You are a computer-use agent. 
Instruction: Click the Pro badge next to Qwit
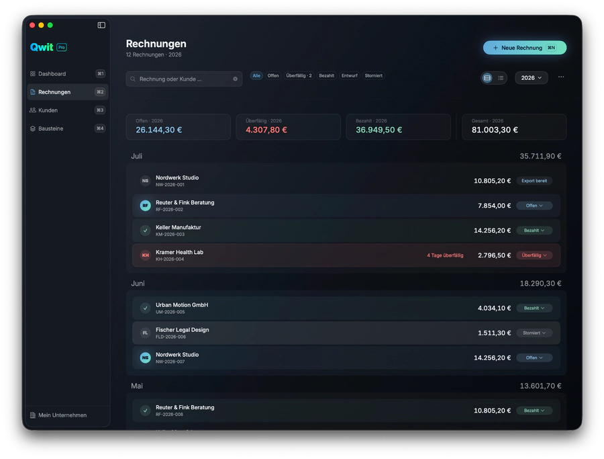62,48
